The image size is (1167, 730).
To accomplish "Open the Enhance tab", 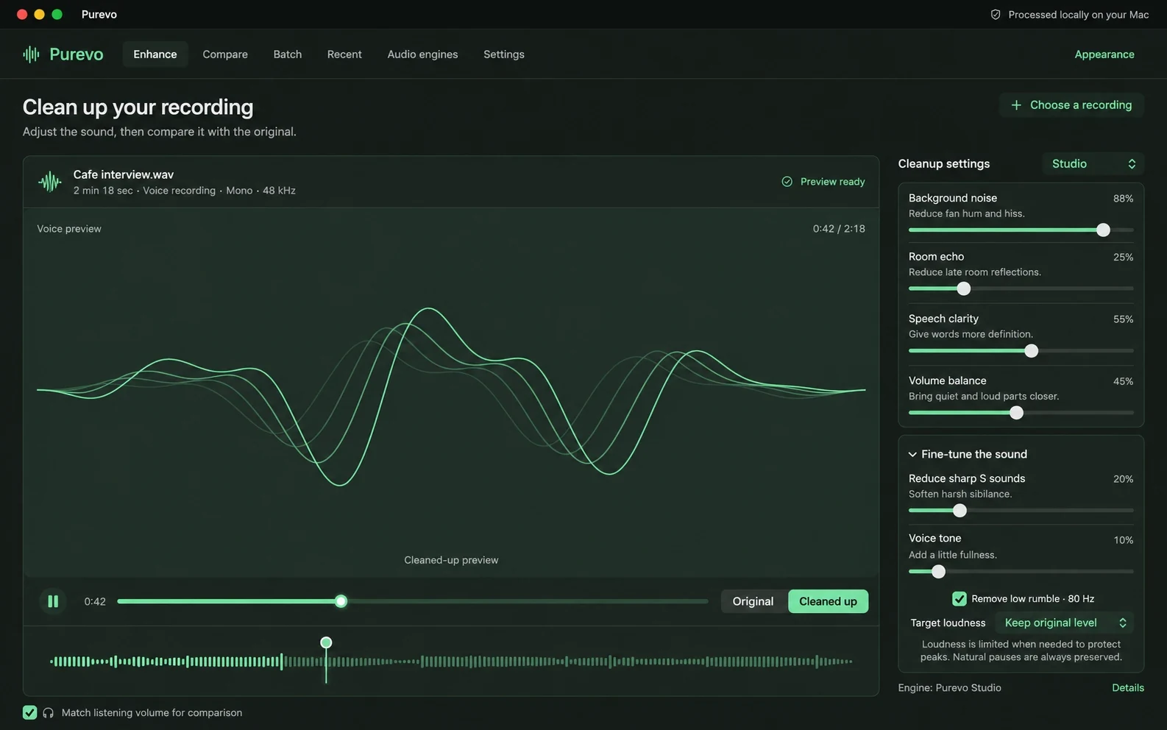I will pyautogui.click(x=155, y=54).
